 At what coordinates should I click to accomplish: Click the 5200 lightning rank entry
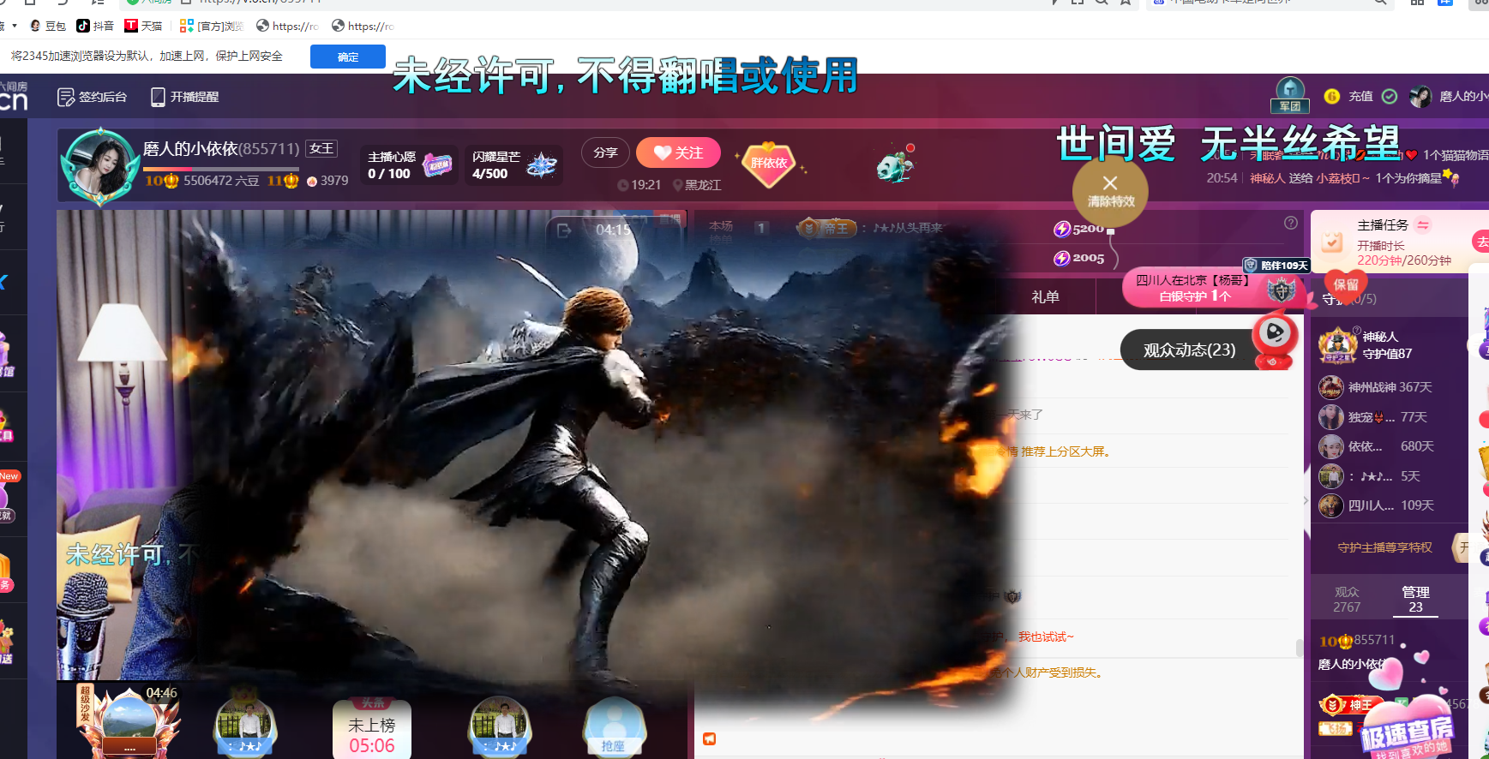click(1078, 229)
